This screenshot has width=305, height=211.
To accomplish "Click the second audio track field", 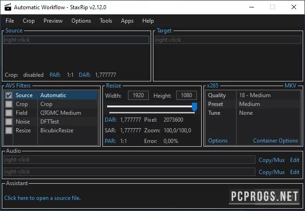I will pyautogui.click(x=129, y=172).
